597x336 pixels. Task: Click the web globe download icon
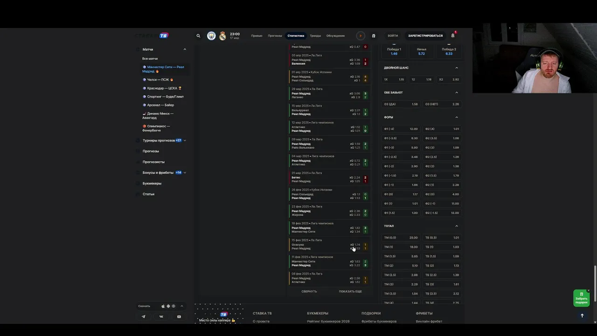click(174, 306)
